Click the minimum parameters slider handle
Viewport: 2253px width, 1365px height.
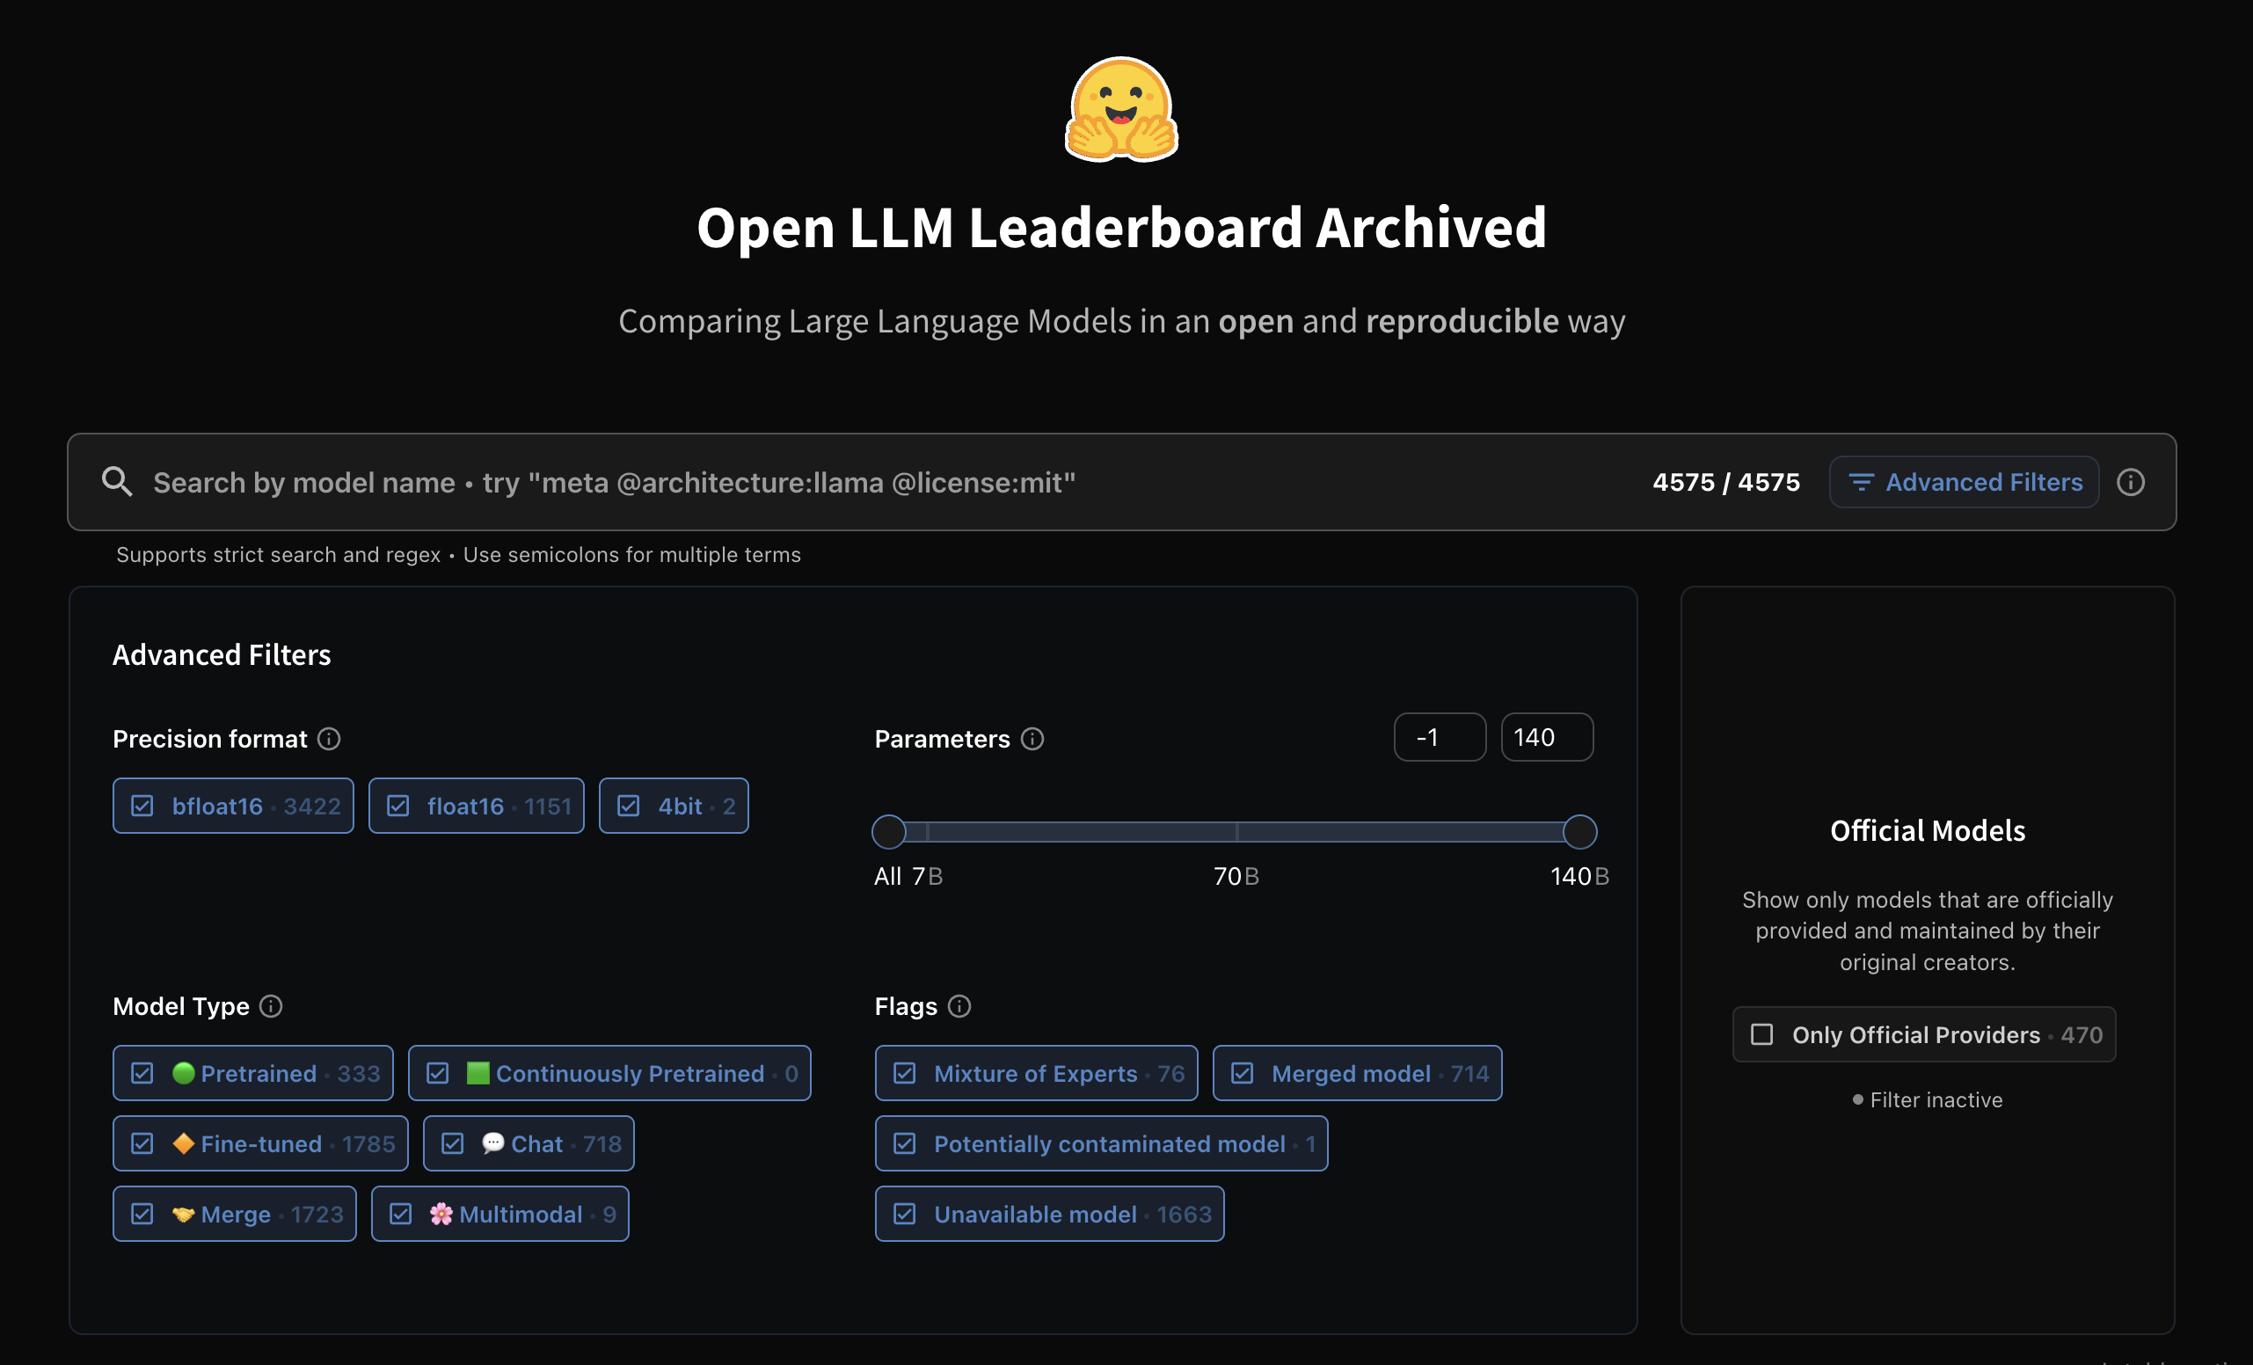click(x=889, y=832)
